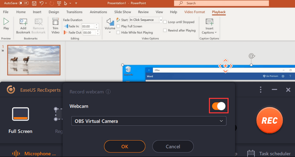Confirm webcam settings with OK button
This screenshot has height=157, width=295.
tap(125, 146)
